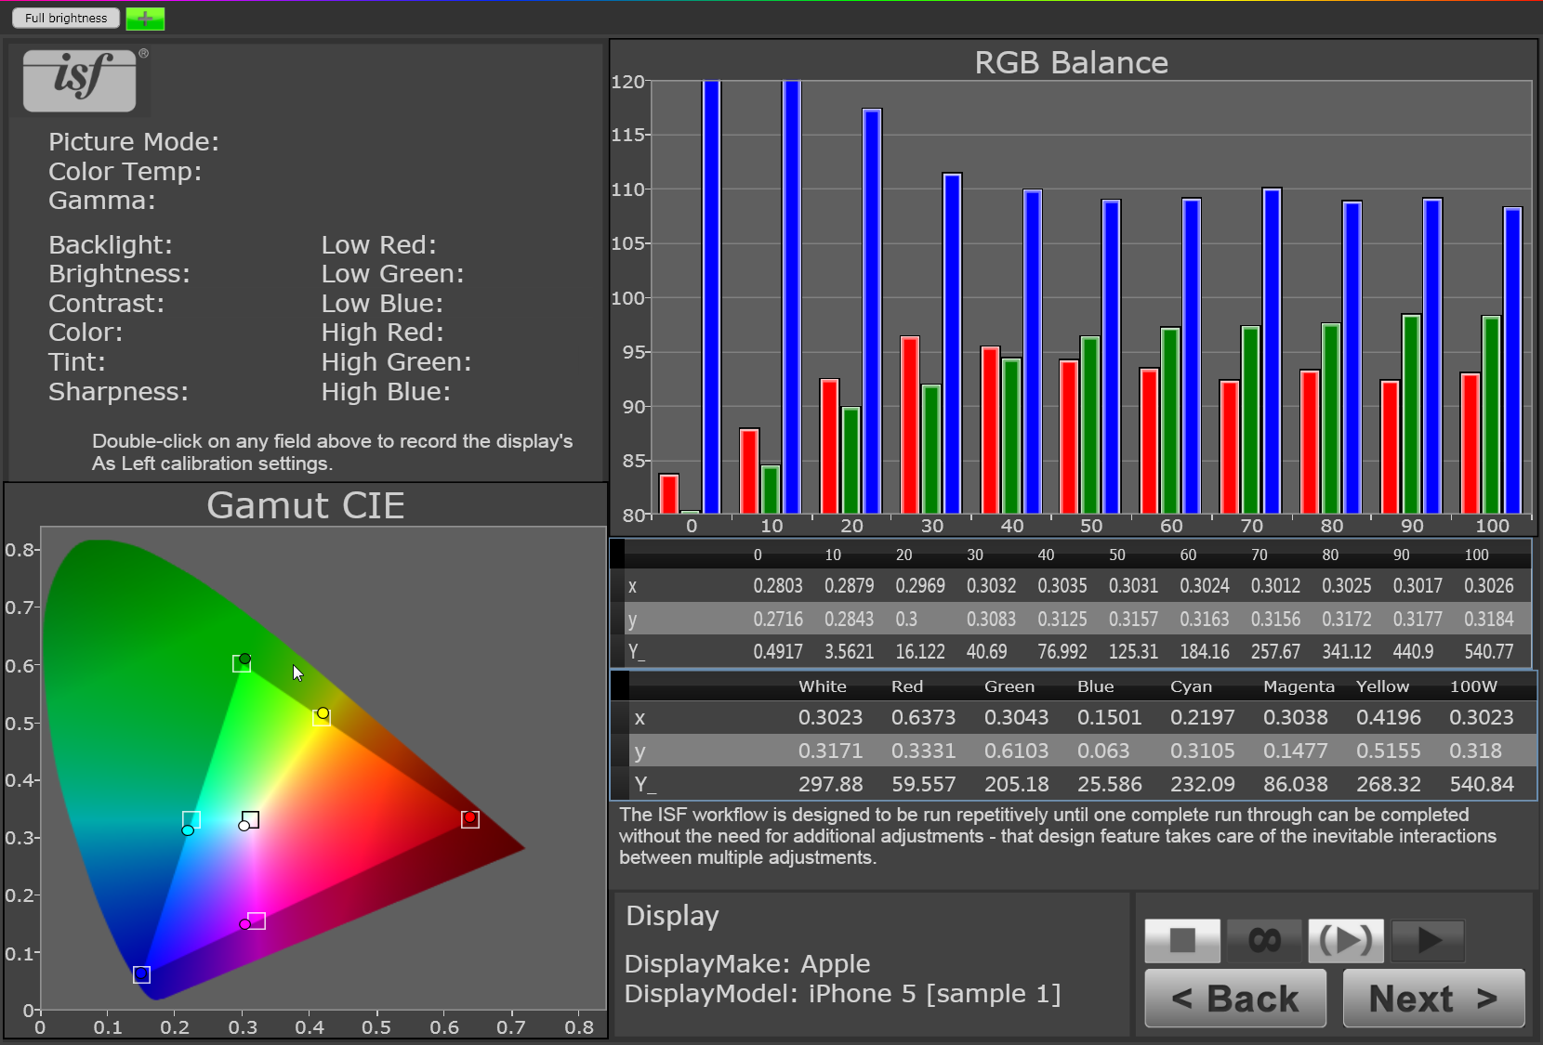
Task: Go to the Next workflow step
Action: click(1432, 999)
